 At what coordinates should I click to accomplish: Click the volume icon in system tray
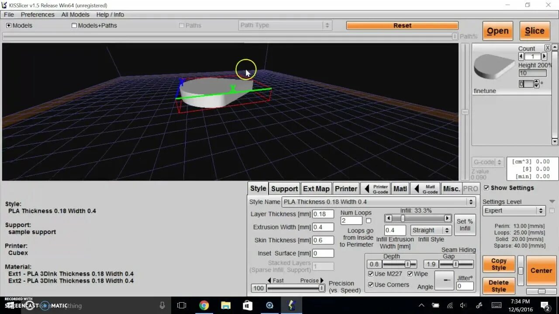pyautogui.click(x=463, y=305)
